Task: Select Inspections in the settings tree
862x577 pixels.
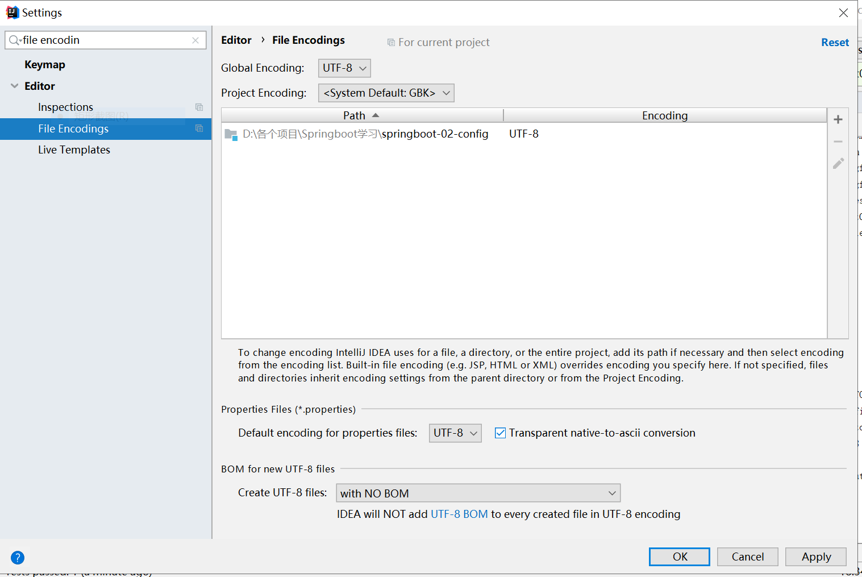Action: (x=65, y=107)
